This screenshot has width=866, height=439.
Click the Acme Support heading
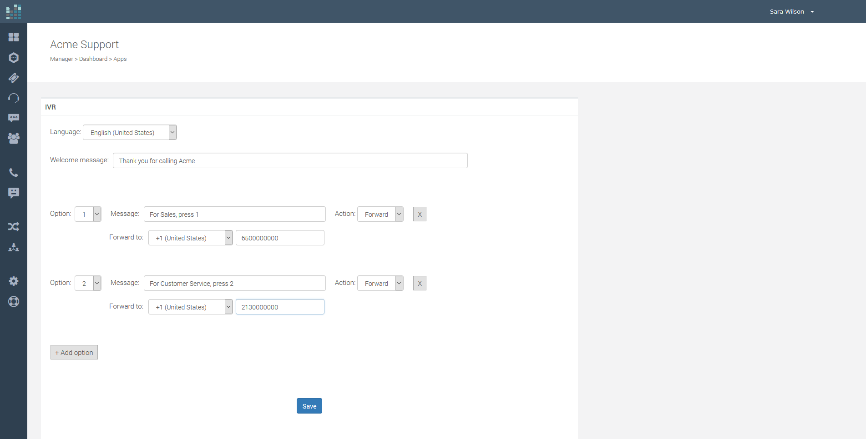coord(84,45)
